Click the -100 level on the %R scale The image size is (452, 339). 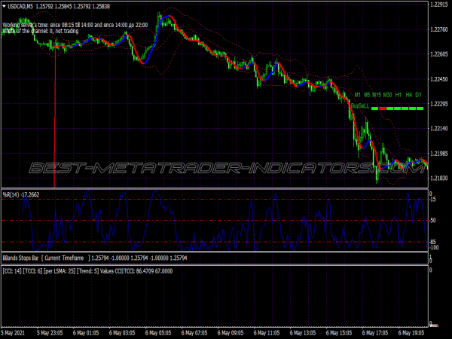(x=434, y=247)
